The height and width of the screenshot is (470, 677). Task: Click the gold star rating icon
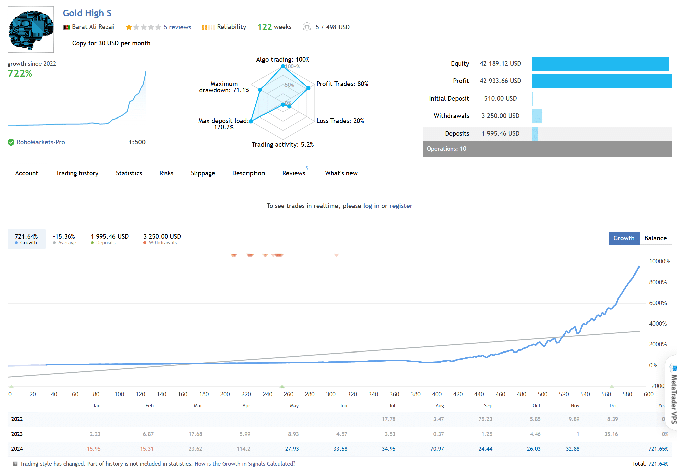click(x=129, y=27)
